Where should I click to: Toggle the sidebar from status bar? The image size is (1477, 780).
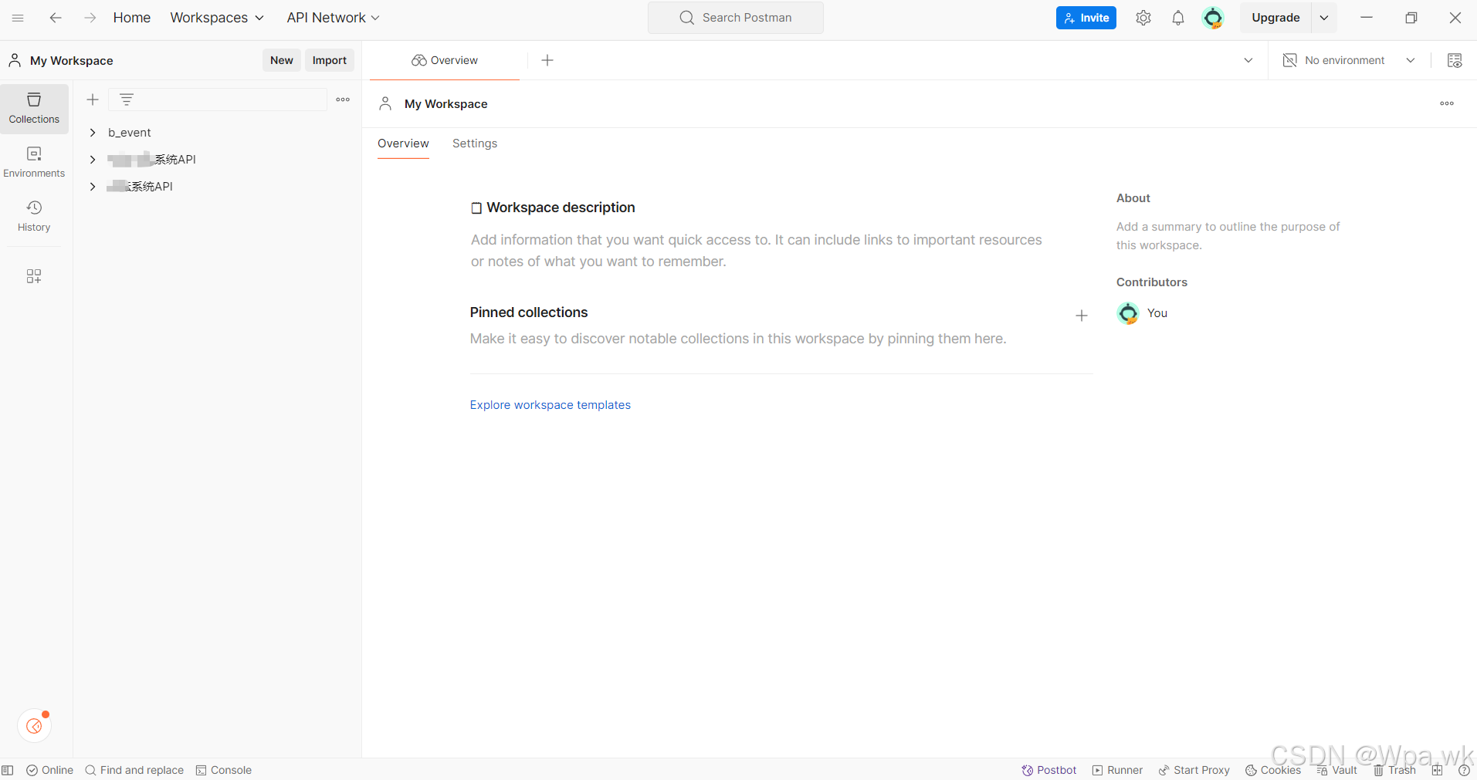click(x=8, y=770)
